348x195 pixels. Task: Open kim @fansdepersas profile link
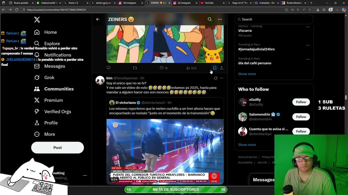click(x=125, y=78)
